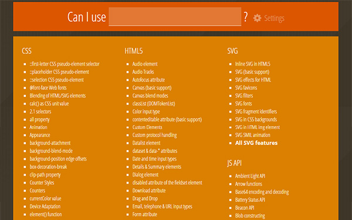Open 2.1 selectors link

[x=40, y=111]
